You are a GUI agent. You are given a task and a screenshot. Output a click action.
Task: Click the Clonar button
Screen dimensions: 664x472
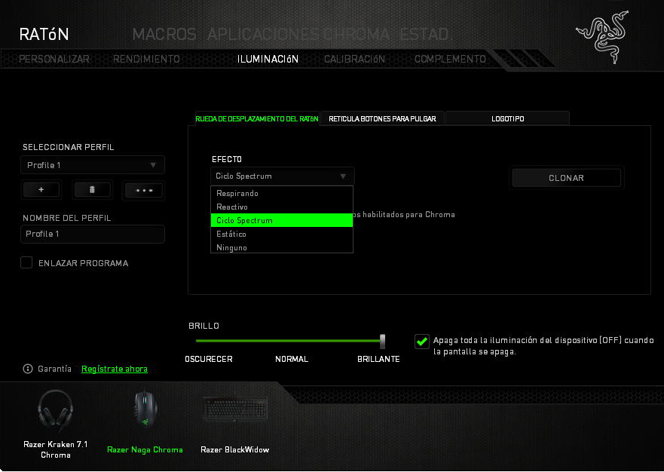click(566, 178)
